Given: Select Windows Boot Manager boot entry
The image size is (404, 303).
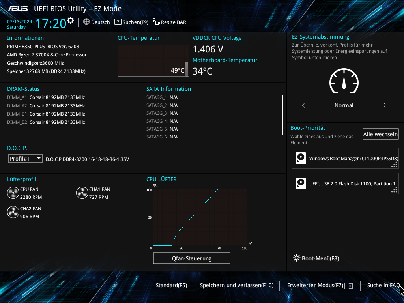Looking at the screenshot, I should (345, 158).
